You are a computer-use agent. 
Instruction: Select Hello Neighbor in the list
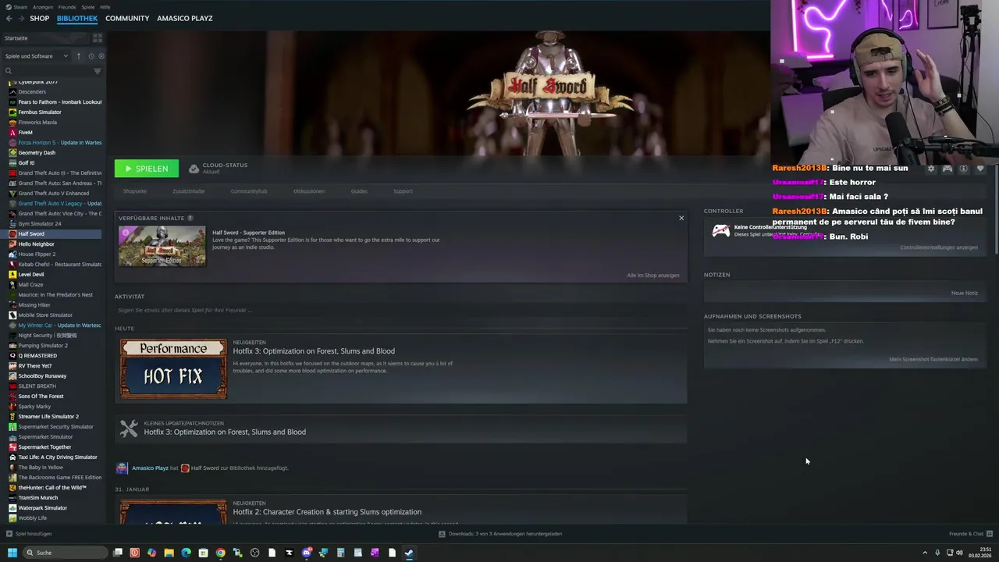54,244
